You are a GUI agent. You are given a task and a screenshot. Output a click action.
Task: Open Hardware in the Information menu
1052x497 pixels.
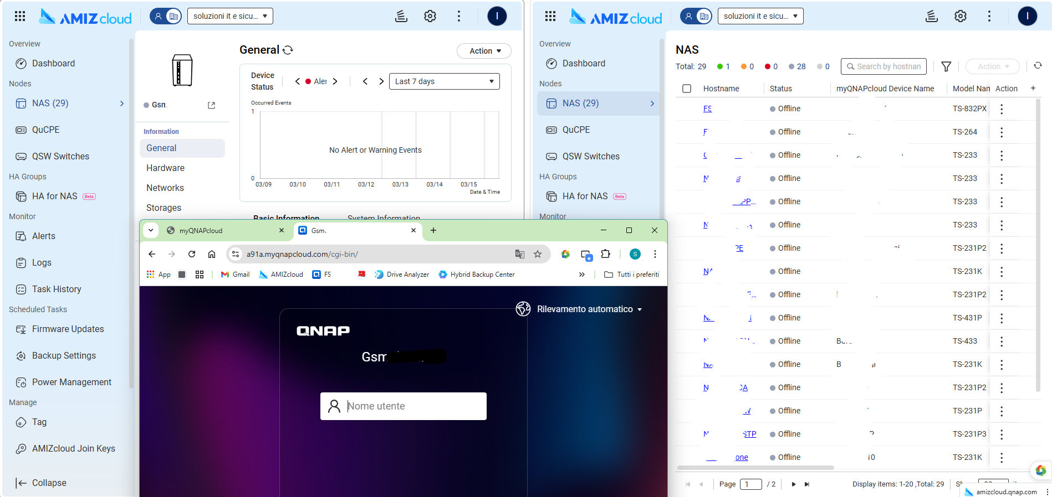(165, 168)
